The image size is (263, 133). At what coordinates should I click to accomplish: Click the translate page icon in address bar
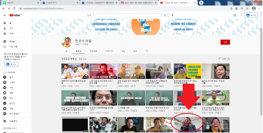coord(237,9)
